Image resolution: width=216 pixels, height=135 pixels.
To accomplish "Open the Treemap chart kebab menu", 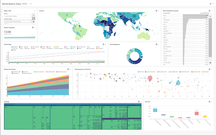I will point(141,102).
